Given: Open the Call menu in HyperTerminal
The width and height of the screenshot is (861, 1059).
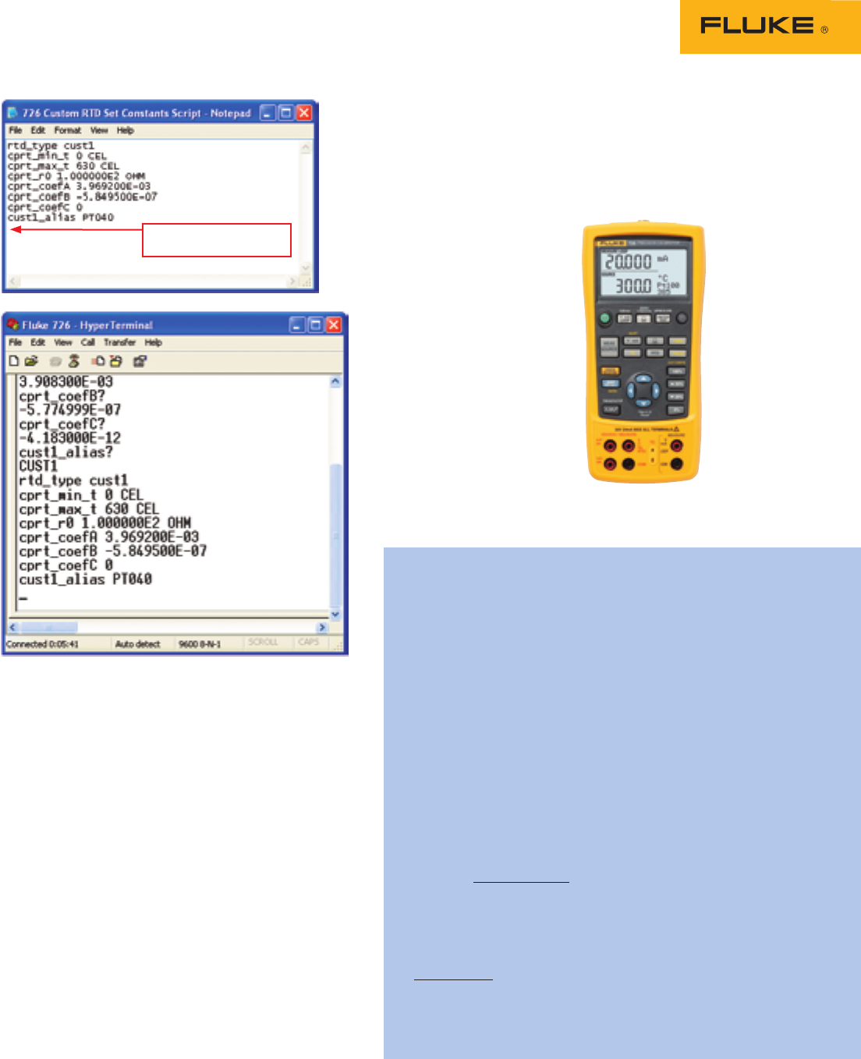Looking at the screenshot, I should pos(88,342).
